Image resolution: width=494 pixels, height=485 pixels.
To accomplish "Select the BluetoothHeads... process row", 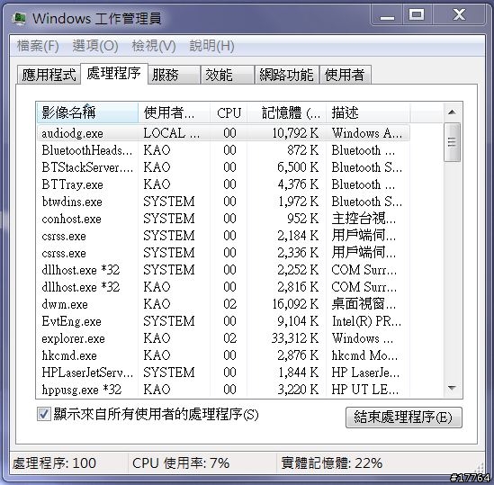I will [x=223, y=150].
